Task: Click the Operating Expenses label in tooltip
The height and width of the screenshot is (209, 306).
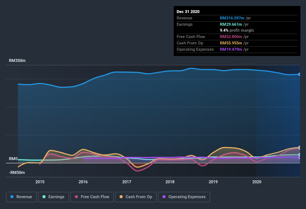Action: coord(195,49)
